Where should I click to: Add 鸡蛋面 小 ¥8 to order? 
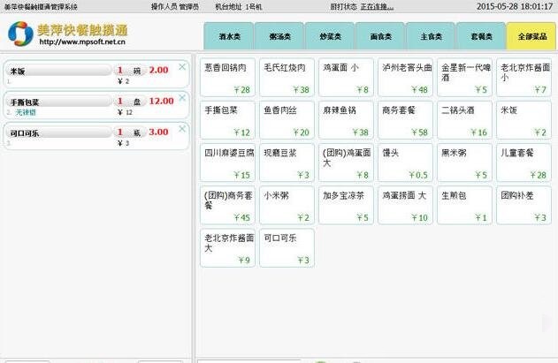point(347,78)
